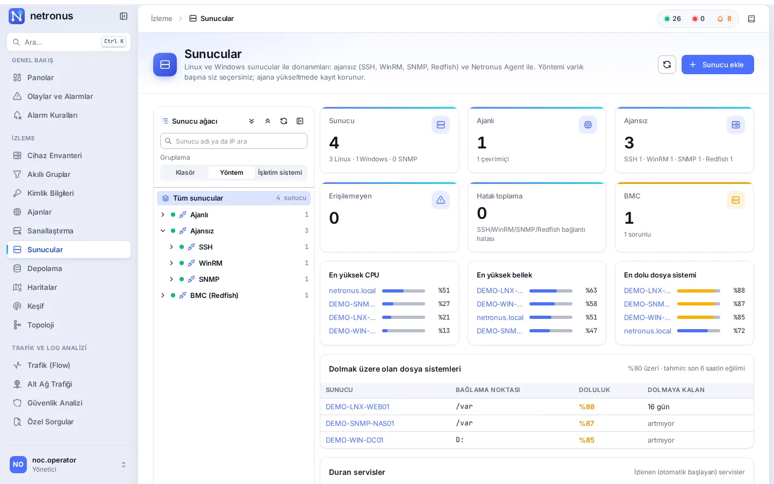Collapse the Ajansız tree node
The width and height of the screenshot is (774, 484).
pos(163,231)
